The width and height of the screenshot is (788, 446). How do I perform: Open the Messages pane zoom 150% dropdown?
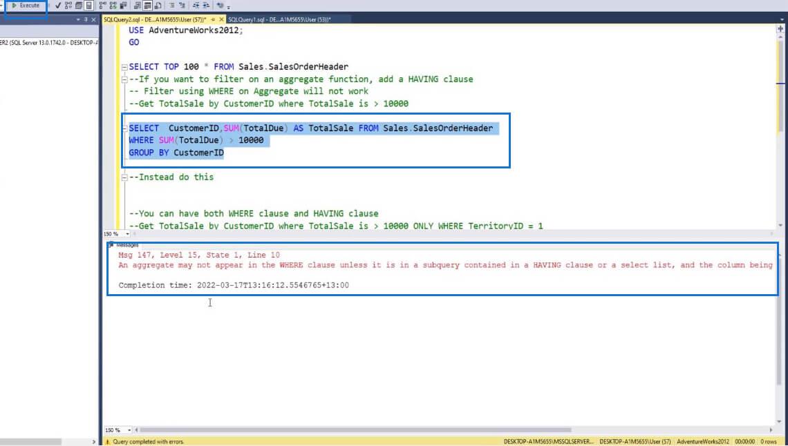click(129, 430)
